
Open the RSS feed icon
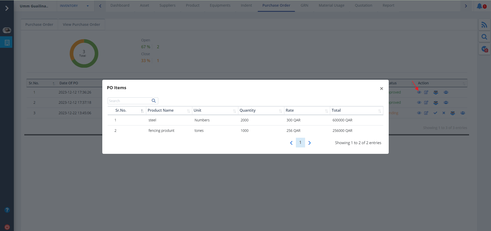pos(484,25)
